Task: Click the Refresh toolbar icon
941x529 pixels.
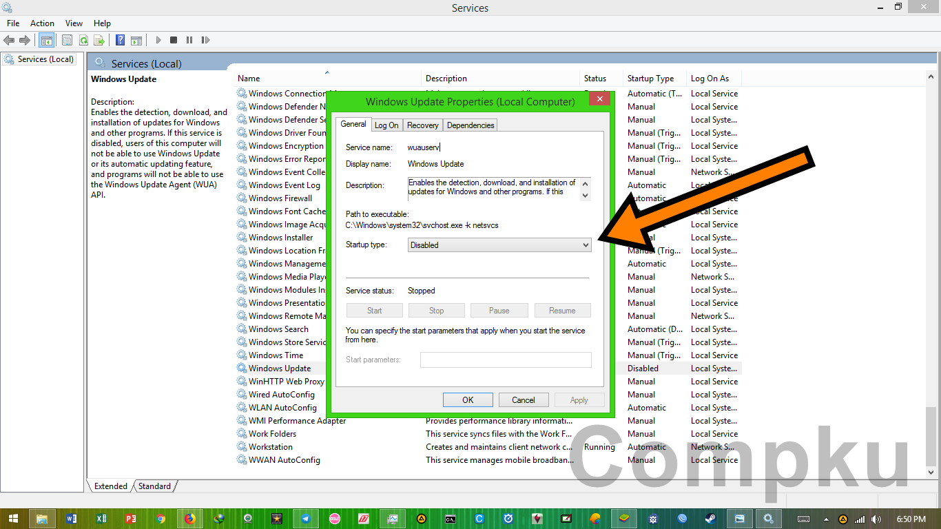Action: pos(83,41)
